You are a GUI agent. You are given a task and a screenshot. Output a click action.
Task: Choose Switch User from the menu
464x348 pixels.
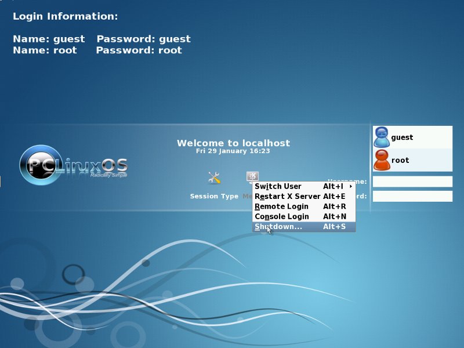pyautogui.click(x=278, y=186)
